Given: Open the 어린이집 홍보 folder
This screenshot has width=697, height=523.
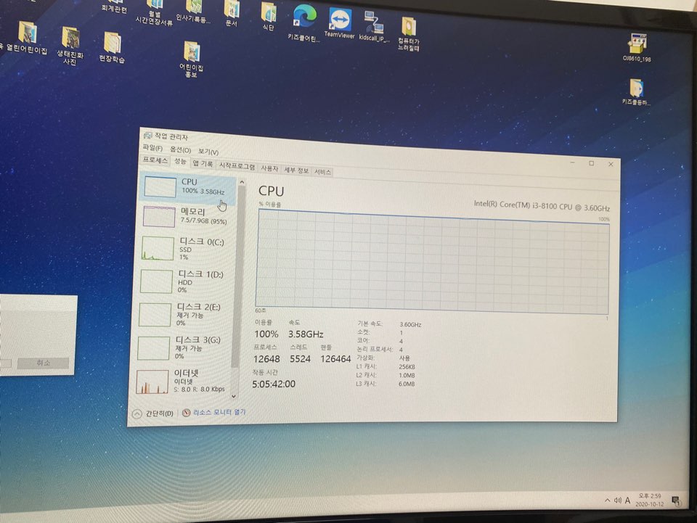Looking at the screenshot, I should click(192, 59).
